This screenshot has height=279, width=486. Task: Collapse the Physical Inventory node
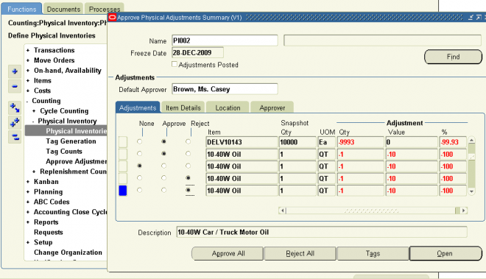(x=33, y=121)
